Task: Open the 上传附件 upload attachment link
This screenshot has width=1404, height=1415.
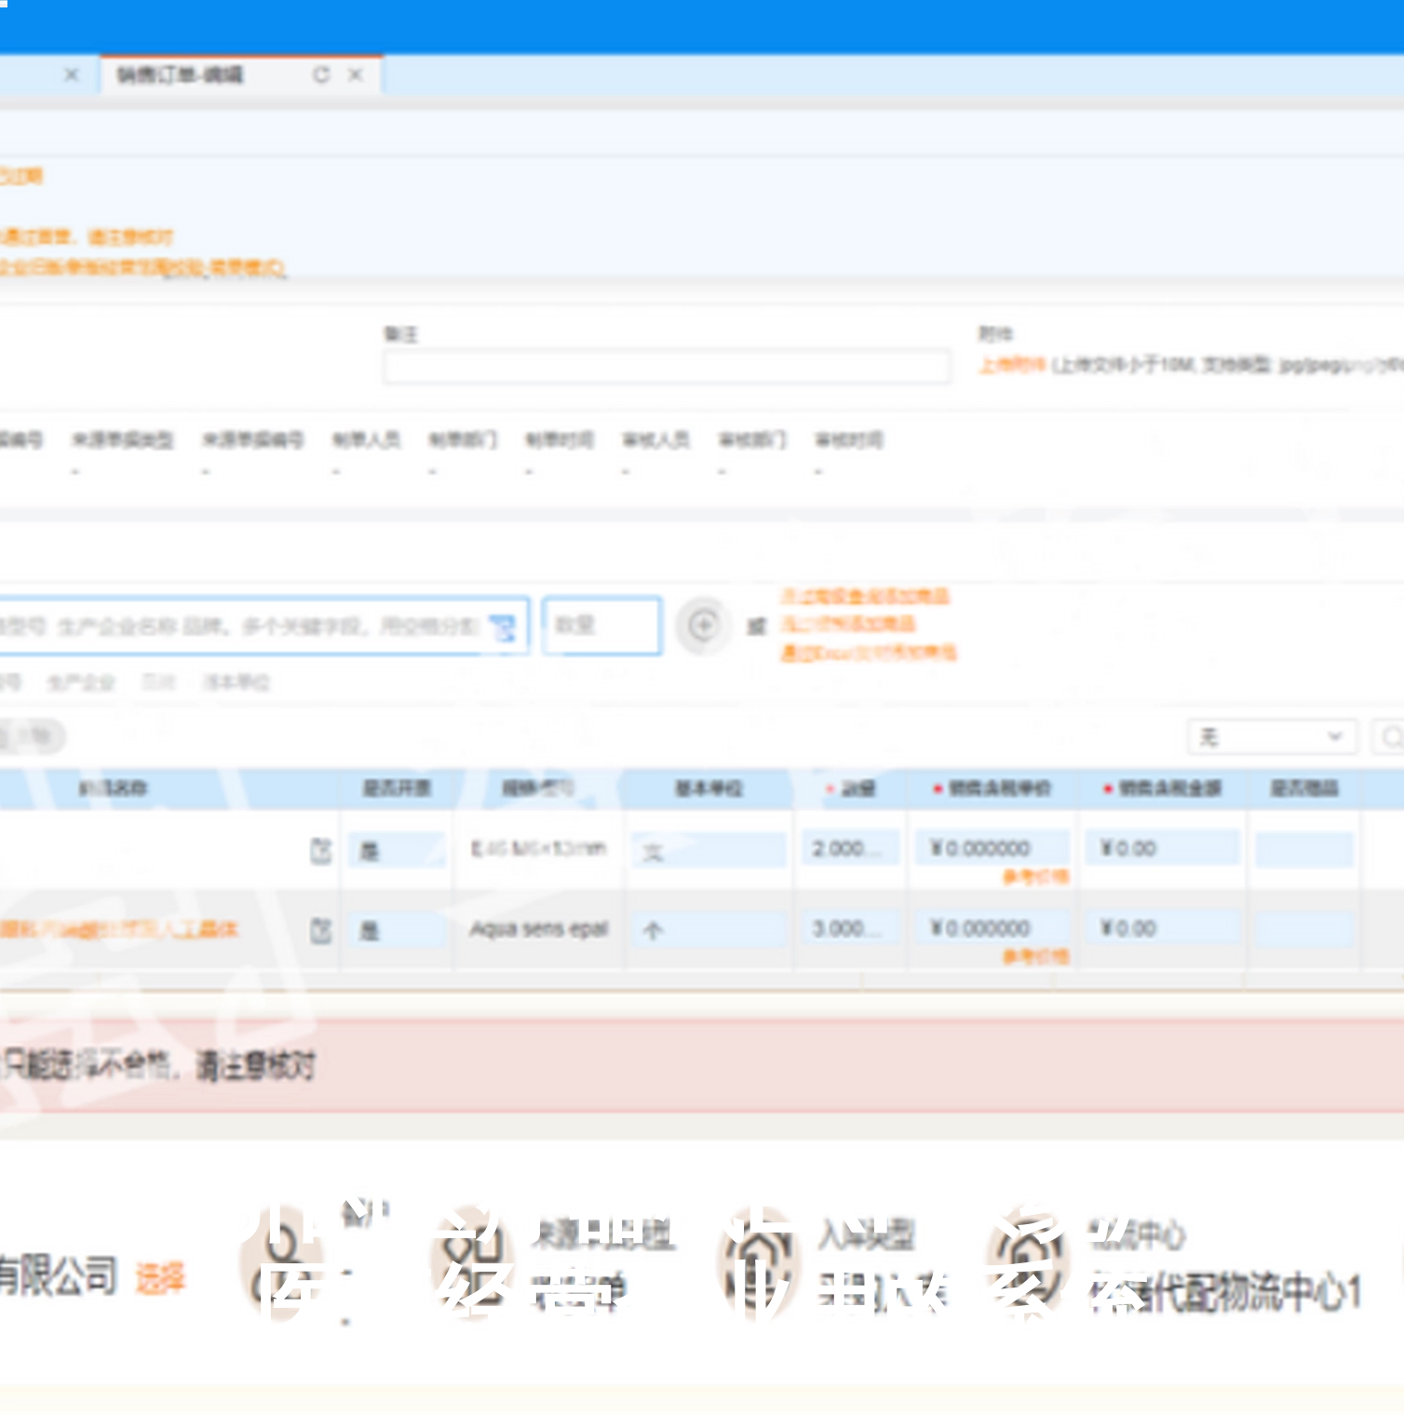Action: click(x=1012, y=365)
